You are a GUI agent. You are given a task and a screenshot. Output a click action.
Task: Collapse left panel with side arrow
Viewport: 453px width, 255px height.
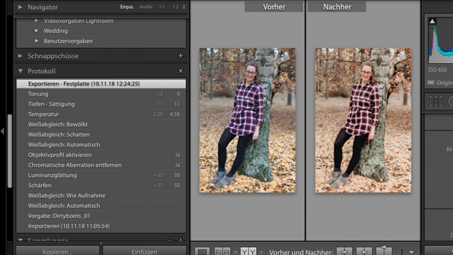point(2,131)
